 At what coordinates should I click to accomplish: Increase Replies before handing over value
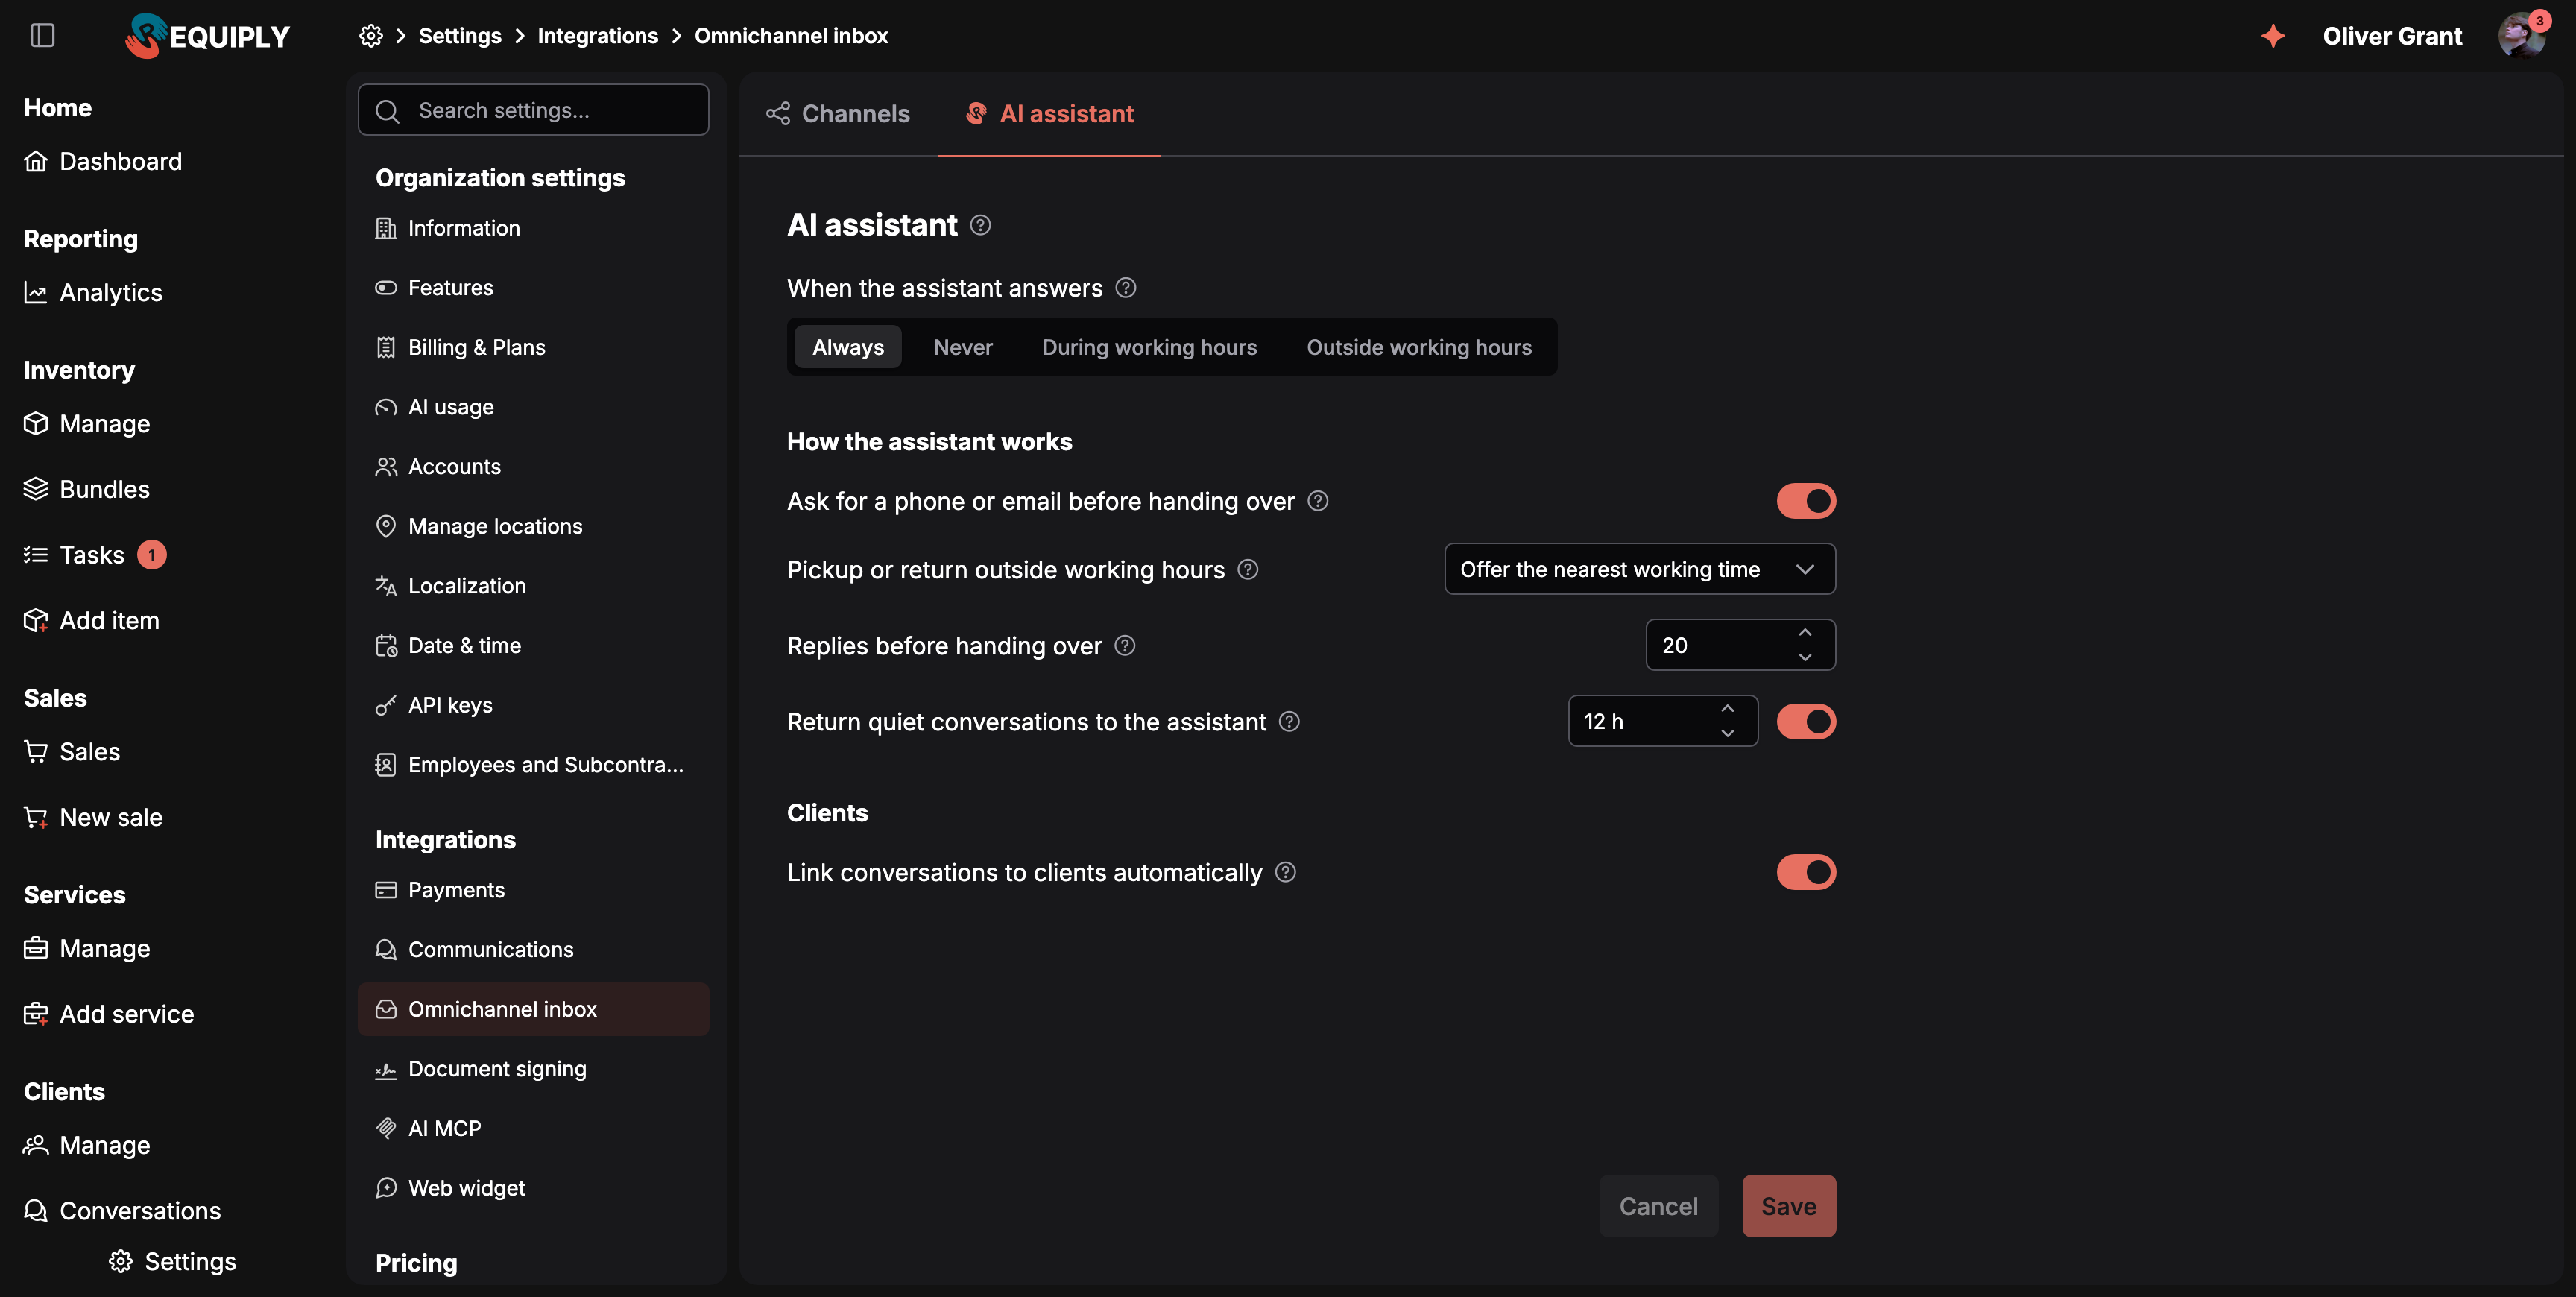pos(1805,633)
